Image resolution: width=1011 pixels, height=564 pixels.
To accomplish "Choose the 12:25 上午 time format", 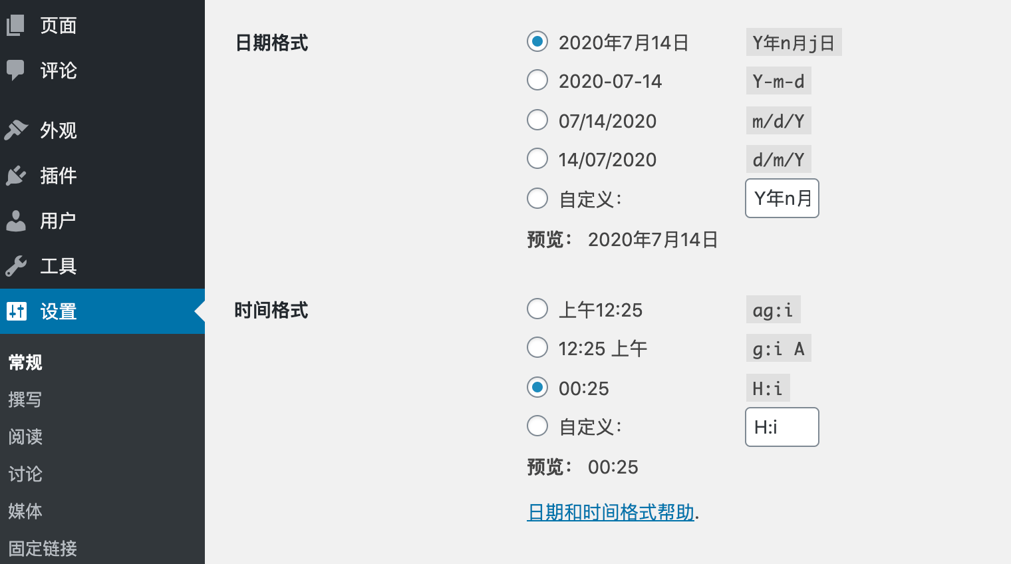I will [x=537, y=348].
